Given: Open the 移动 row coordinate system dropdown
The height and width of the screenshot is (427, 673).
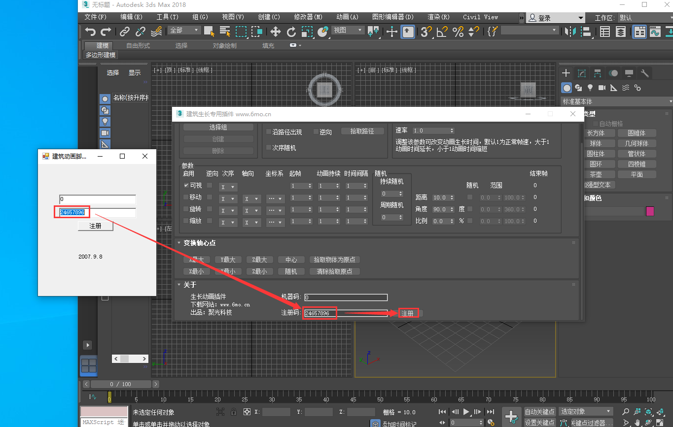Looking at the screenshot, I should click(275, 199).
